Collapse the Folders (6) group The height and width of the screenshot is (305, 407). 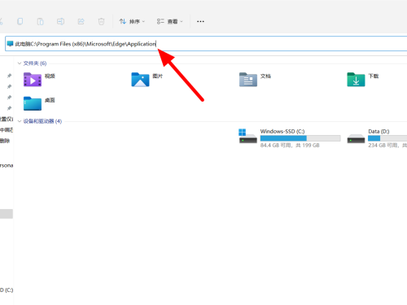tap(20, 63)
